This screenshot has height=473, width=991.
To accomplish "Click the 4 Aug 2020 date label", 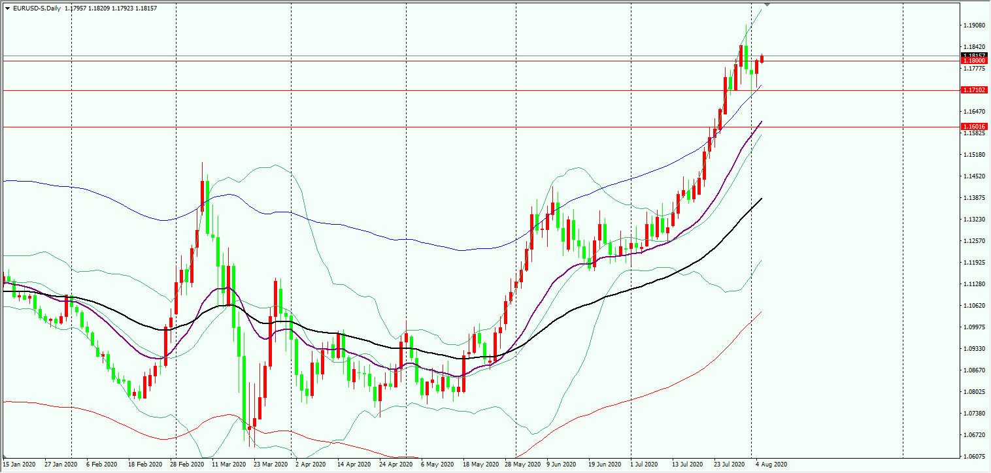I will coord(771,465).
